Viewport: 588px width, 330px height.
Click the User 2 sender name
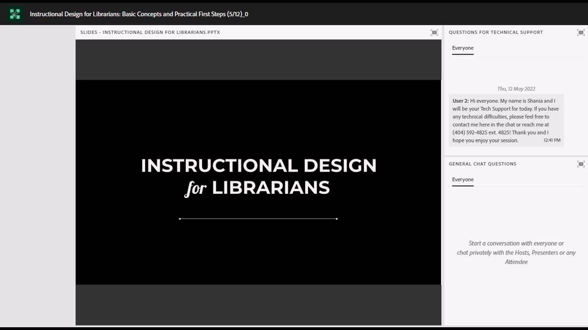tap(460, 101)
